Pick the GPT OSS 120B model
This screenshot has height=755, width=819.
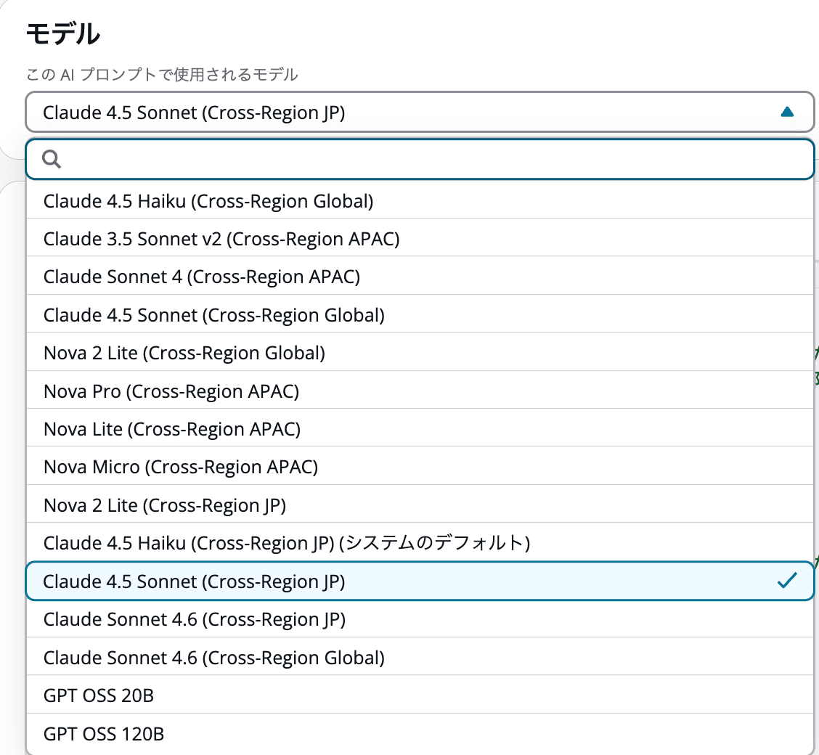pos(420,734)
